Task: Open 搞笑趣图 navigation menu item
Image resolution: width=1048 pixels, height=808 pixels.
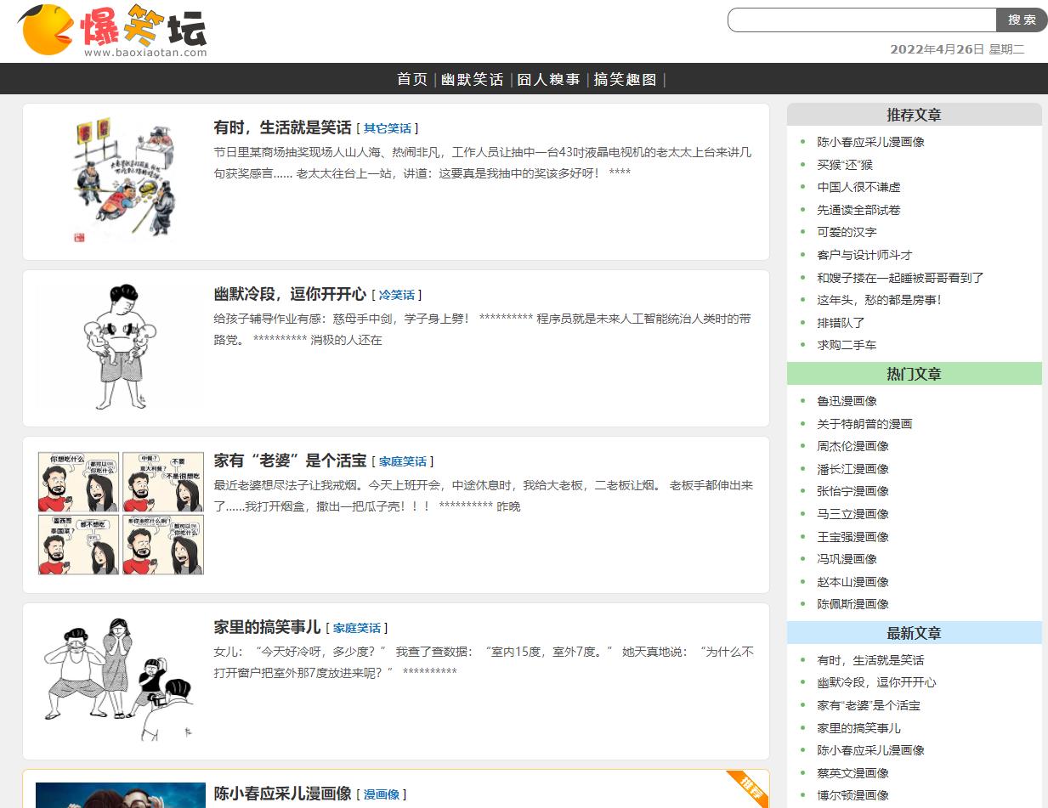Action: click(x=625, y=79)
